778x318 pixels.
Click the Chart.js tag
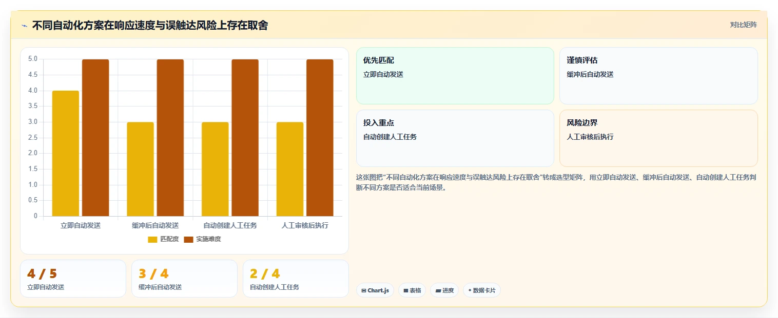click(375, 290)
